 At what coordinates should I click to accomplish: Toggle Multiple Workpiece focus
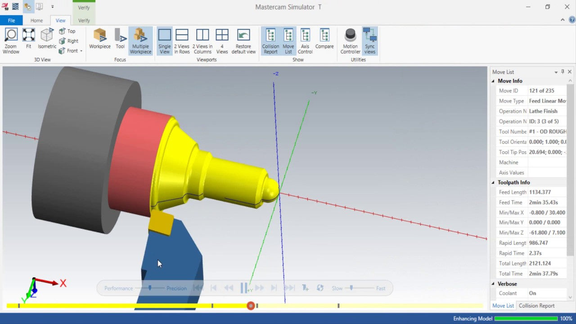[x=140, y=41]
